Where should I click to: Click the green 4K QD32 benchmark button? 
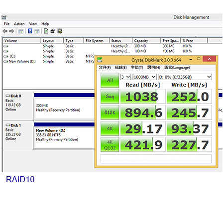[x=110, y=144]
